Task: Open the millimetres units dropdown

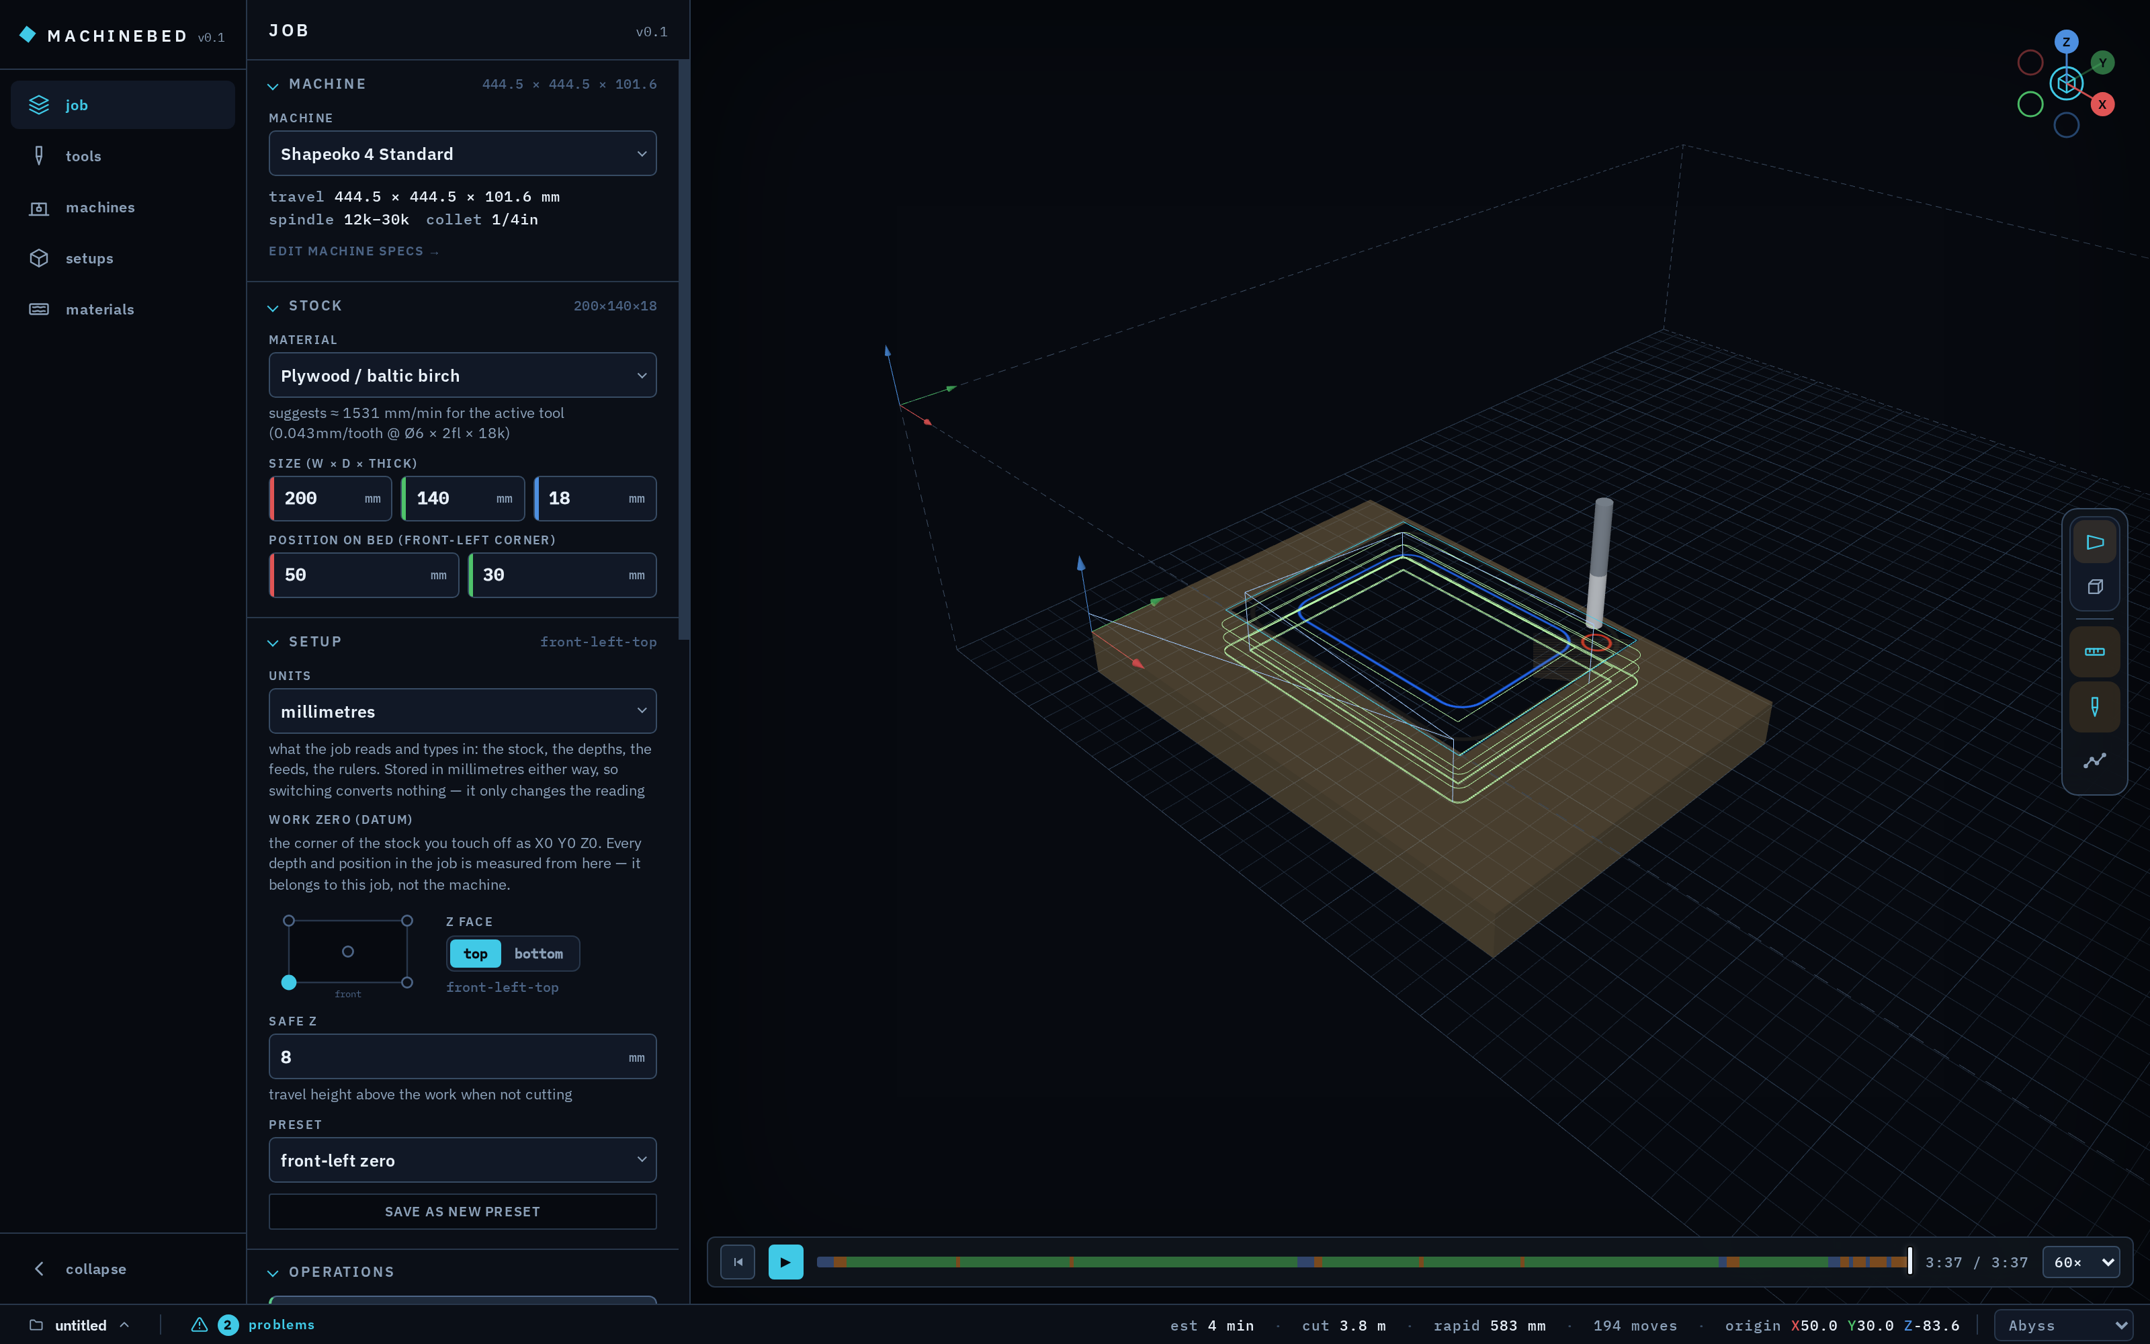Action: tap(463, 711)
